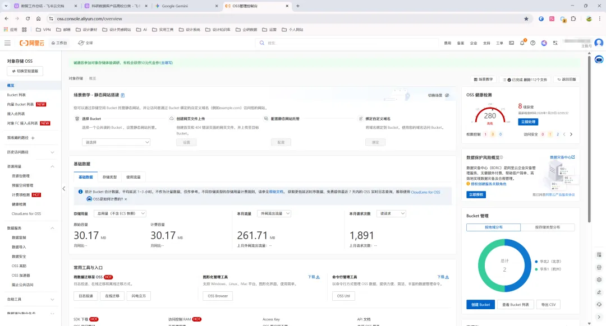Switch Bucket chart to 按存储类型分布
606x326 pixels.
click(548, 227)
